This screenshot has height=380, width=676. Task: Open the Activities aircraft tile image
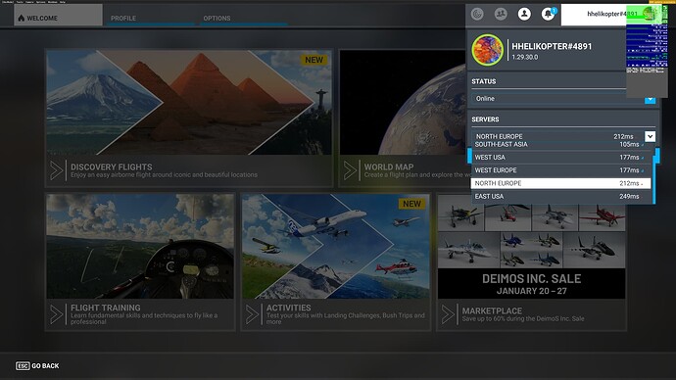(336, 246)
